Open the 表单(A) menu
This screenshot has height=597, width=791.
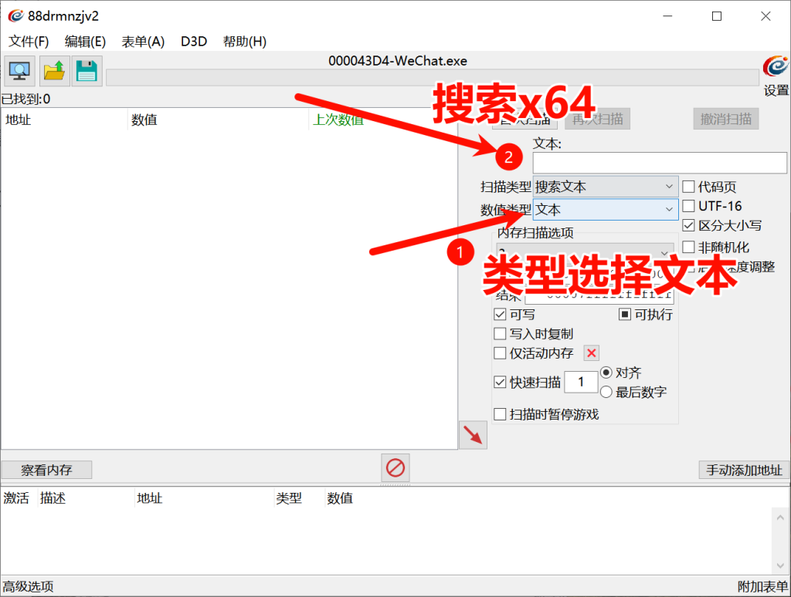(x=143, y=42)
